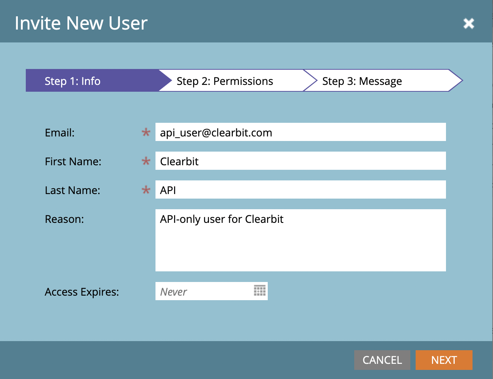Click the Invite New User title

coord(81,23)
